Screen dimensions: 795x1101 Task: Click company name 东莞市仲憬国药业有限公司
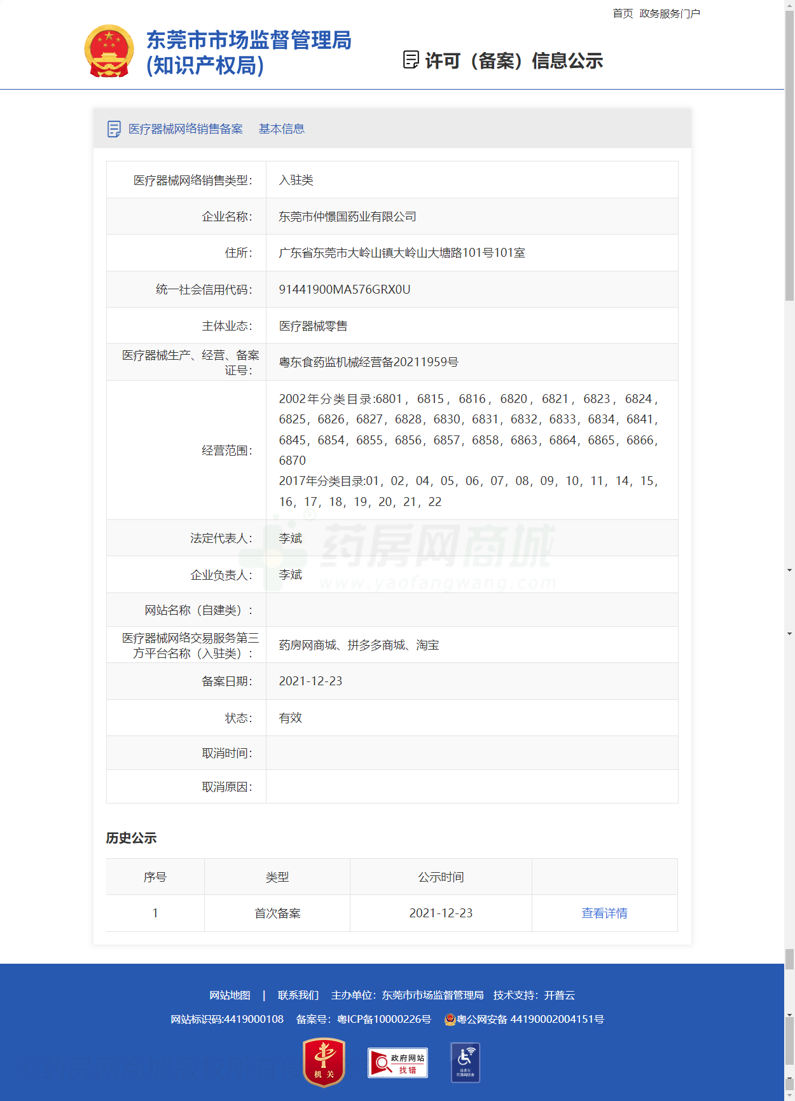(347, 217)
